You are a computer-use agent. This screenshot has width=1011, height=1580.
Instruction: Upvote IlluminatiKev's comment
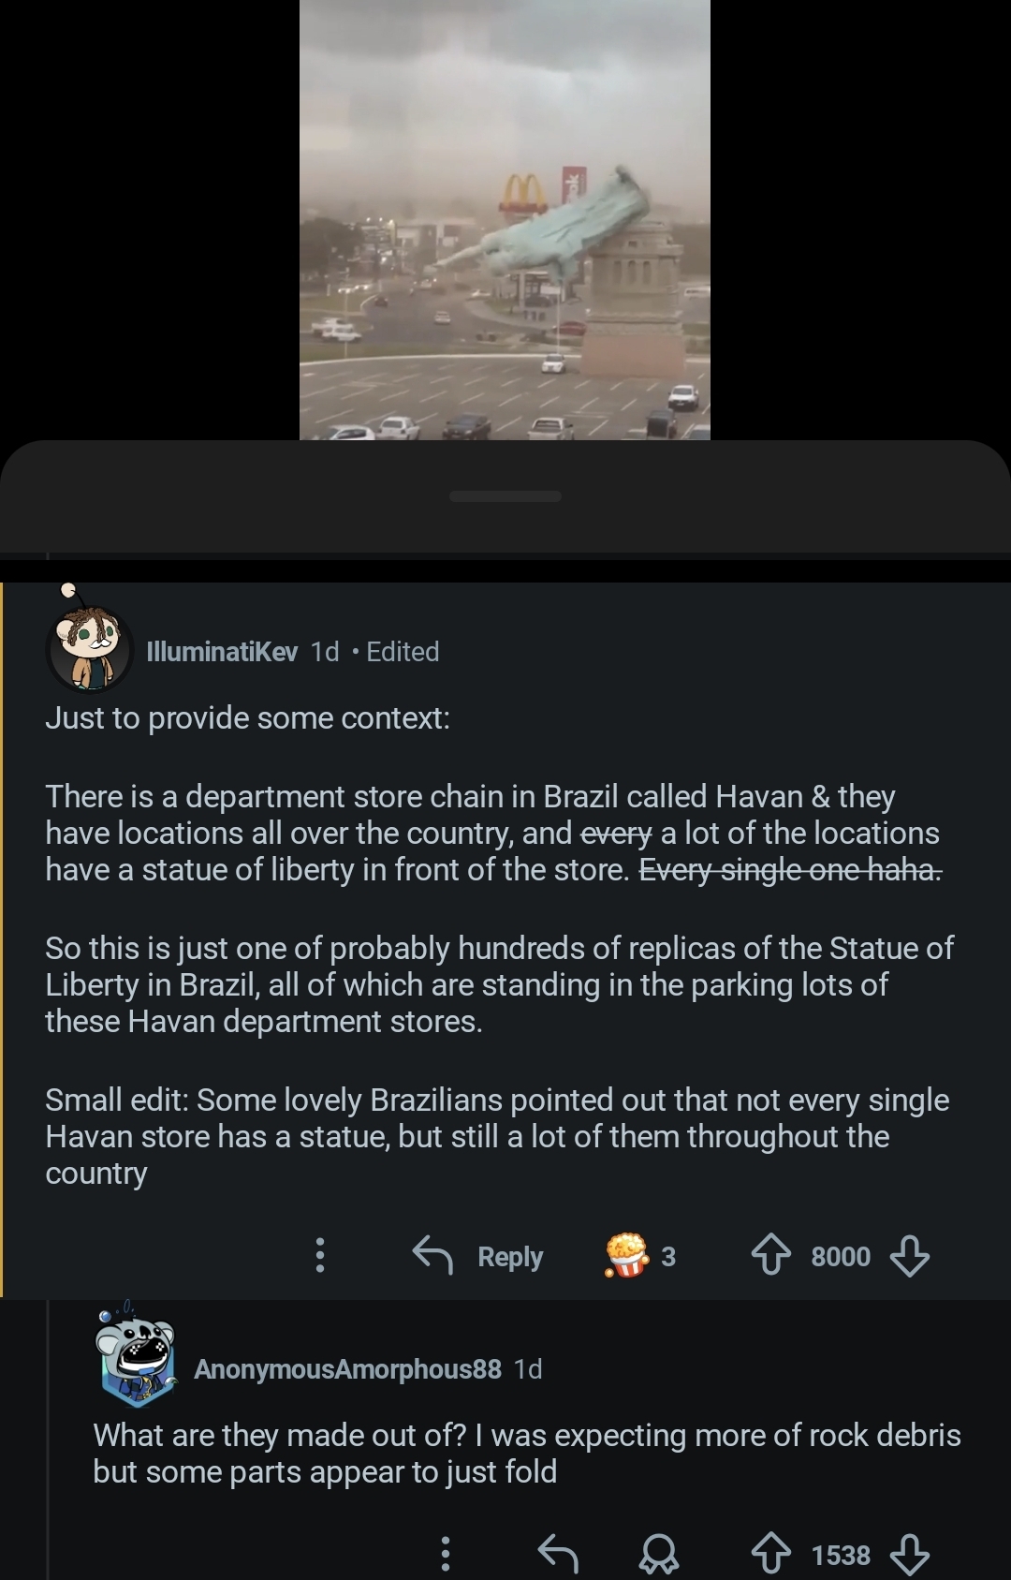pyautogui.click(x=771, y=1255)
